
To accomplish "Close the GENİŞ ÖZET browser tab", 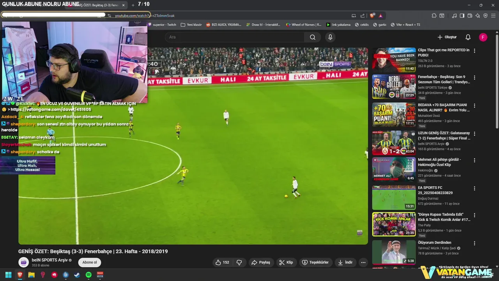I will coord(124,5).
